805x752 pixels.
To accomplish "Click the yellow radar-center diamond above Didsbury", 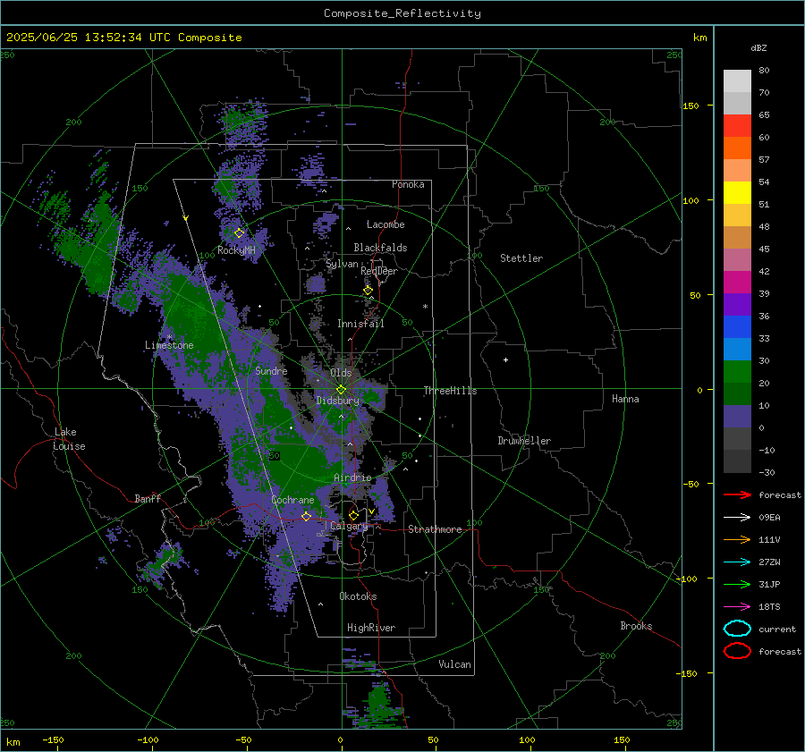I will pyautogui.click(x=341, y=390).
